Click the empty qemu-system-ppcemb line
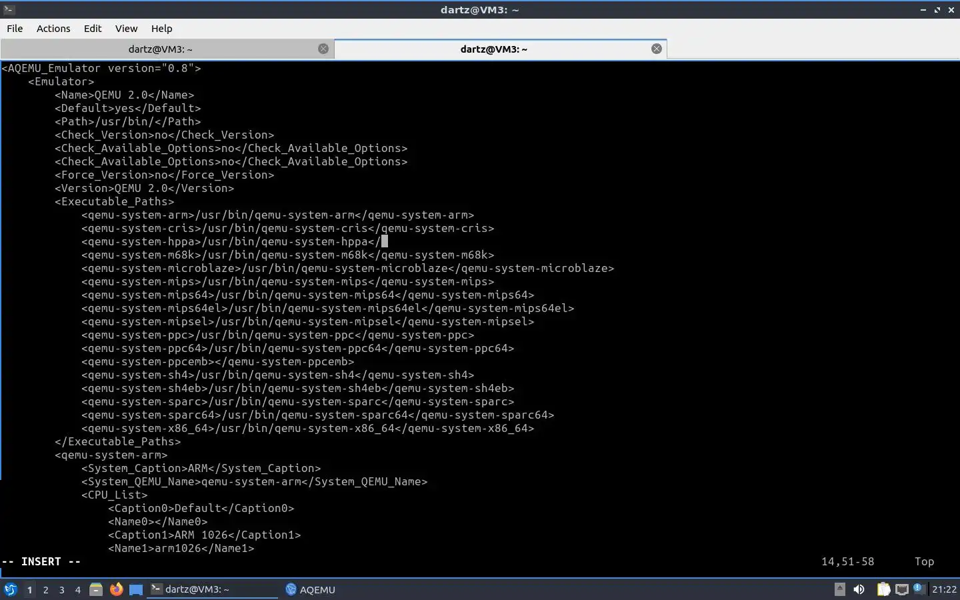Viewport: 960px width, 600px height. coord(218,361)
